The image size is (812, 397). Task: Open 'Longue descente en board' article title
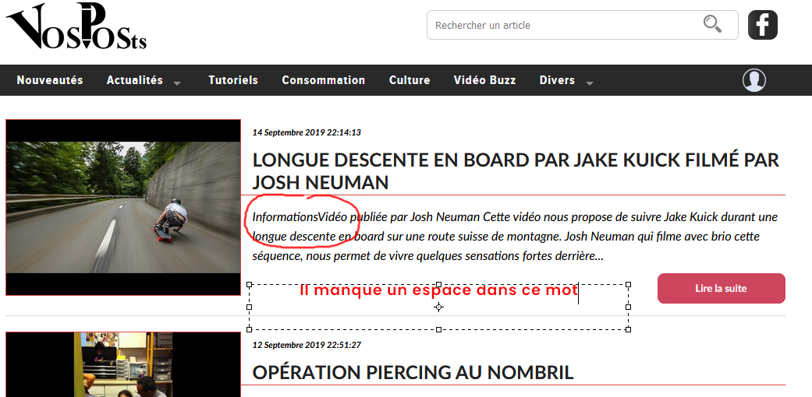coord(516,171)
